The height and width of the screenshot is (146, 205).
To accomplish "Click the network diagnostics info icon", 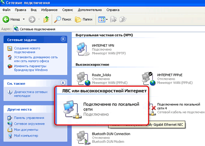I will pos(10,92).
